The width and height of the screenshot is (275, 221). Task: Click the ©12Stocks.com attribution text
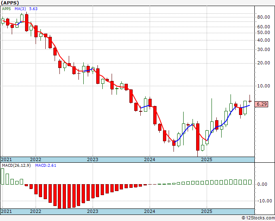point(258,218)
